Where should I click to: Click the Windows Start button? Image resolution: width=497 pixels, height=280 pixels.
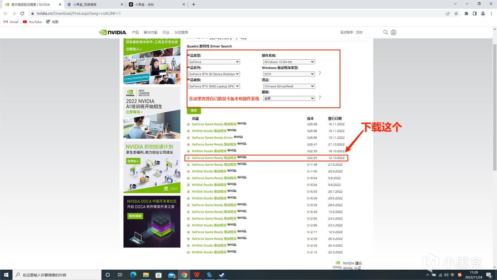[x=6, y=275]
